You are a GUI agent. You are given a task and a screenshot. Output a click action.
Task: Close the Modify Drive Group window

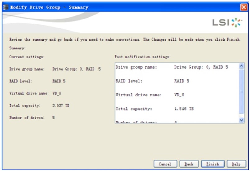click(244, 7)
